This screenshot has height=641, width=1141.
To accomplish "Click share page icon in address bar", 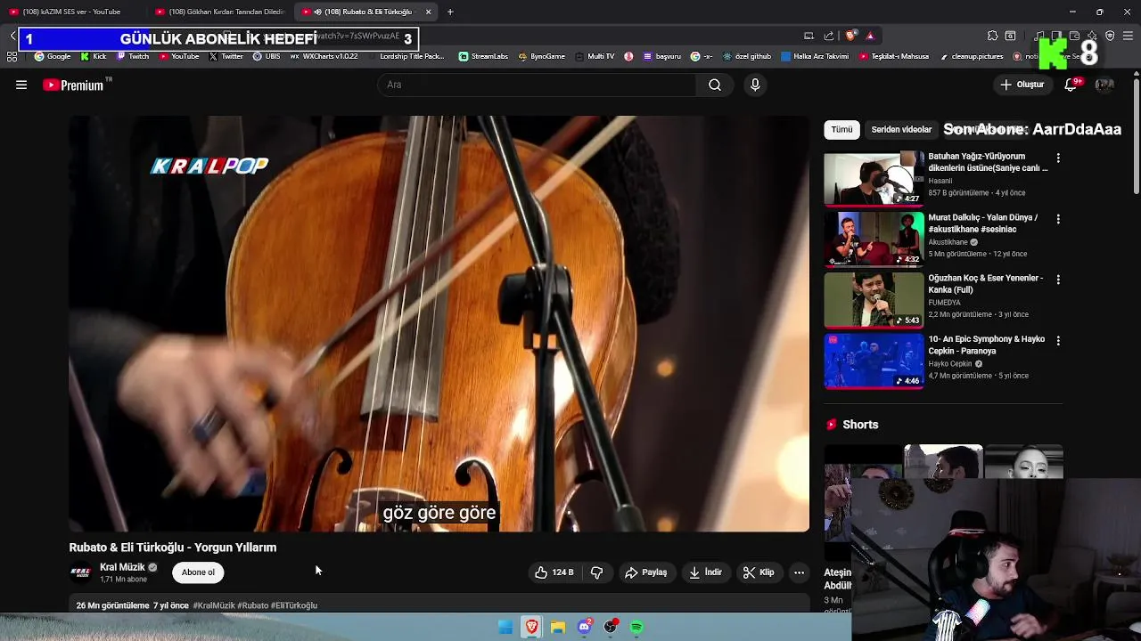I will pos(829,36).
